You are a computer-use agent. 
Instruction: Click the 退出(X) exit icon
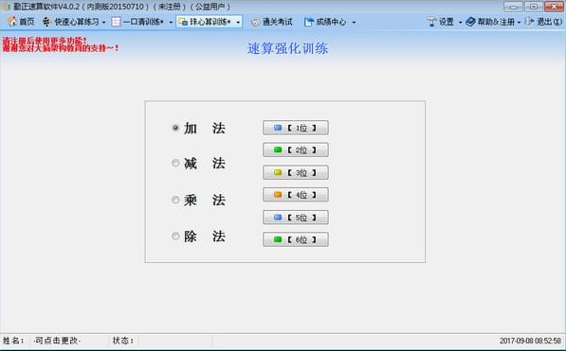pyautogui.click(x=530, y=22)
